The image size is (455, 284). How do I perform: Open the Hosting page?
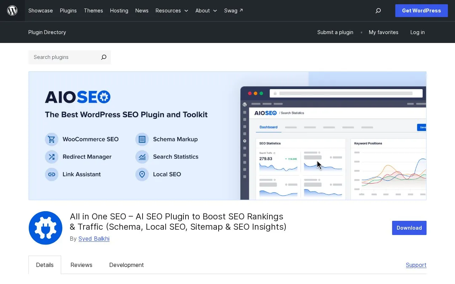point(119,11)
